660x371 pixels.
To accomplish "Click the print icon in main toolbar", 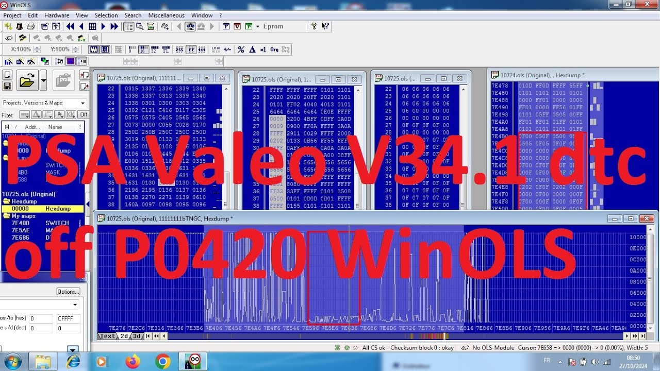I will 30,26.
